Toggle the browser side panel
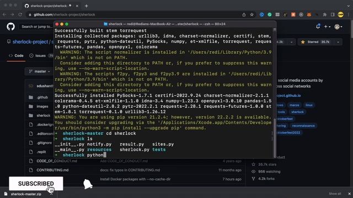Viewport: 353px width, 198px height. (x=333, y=15)
